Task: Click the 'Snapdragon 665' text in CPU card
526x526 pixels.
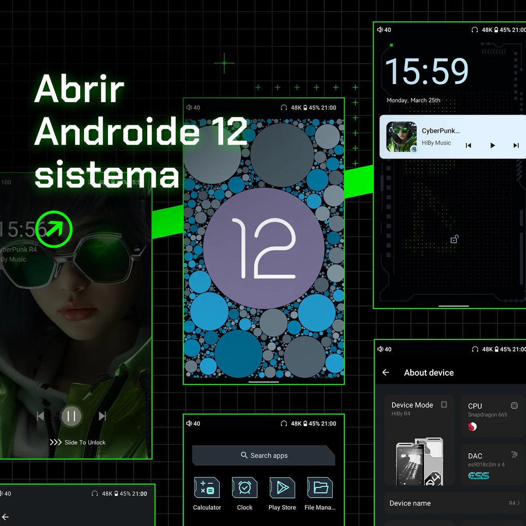Action: [487, 415]
